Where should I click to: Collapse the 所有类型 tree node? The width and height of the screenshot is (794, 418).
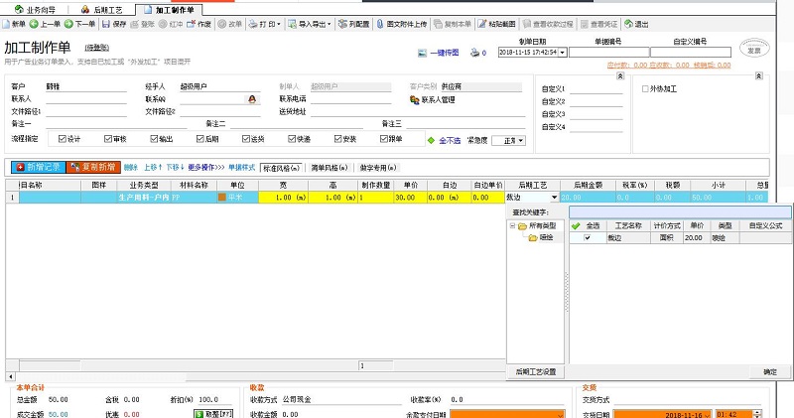point(512,226)
